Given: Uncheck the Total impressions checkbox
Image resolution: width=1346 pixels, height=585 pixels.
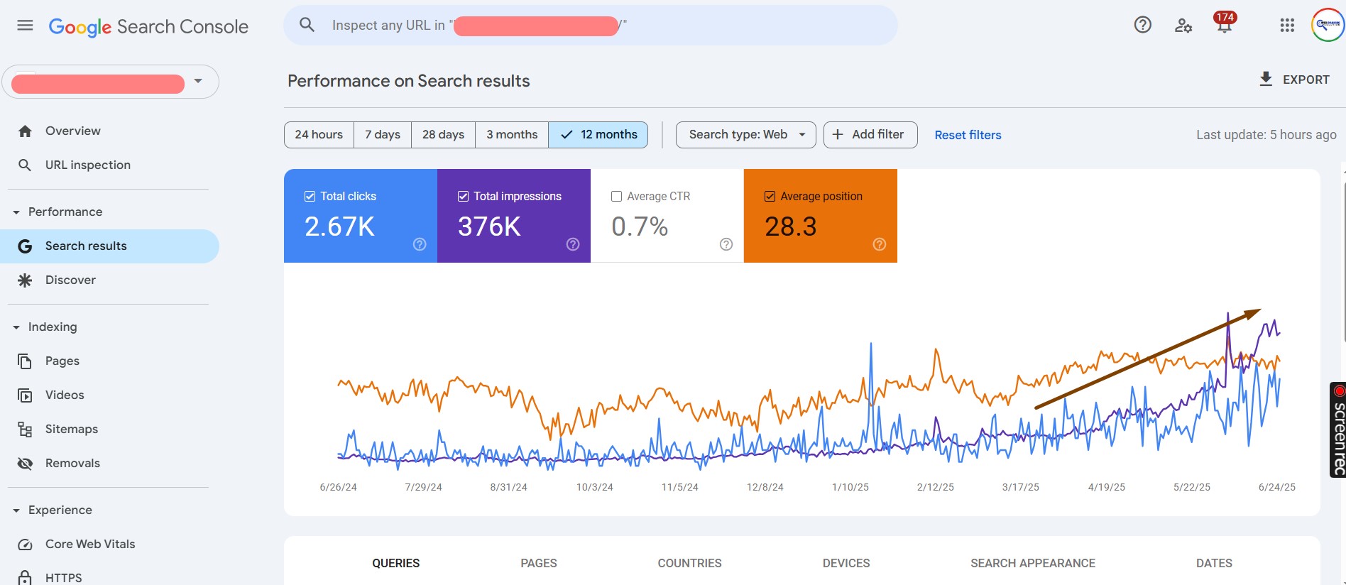Looking at the screenshot, I should click(x=463, y=197).
